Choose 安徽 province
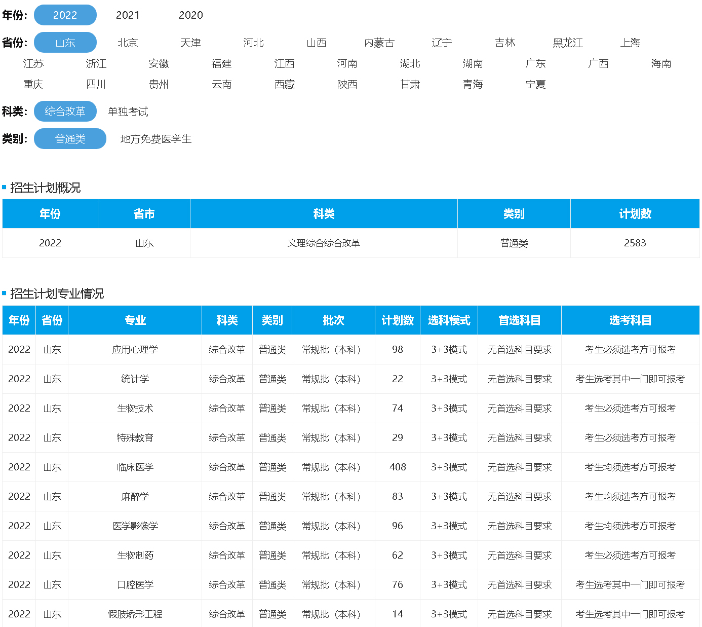This screenshot has width=702, height=627. tap(159, 63)
